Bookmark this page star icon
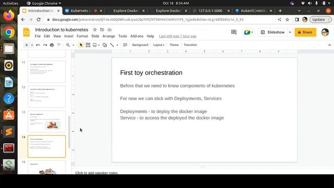Image resolution: width=334 pixels, height=188 pixels. pyautogui.click(x=287, y=20)
